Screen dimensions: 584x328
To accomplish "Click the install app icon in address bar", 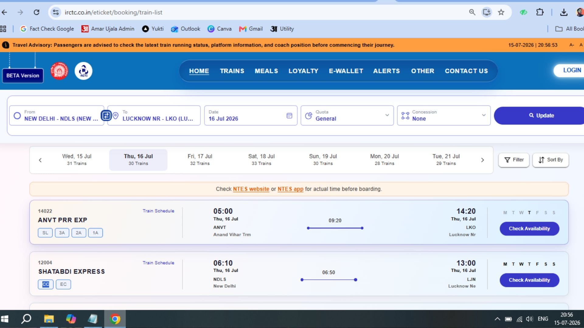I will point(487,12).
